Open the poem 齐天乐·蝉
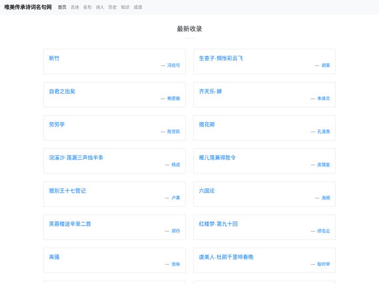The width and height of the screenshot is (379, 284). tap(210, 92)
